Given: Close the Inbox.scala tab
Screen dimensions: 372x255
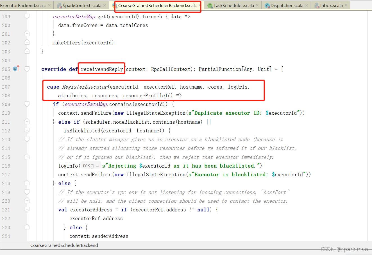Looking at the screenshot, I should pyautogui.click(x=346, y=5).
